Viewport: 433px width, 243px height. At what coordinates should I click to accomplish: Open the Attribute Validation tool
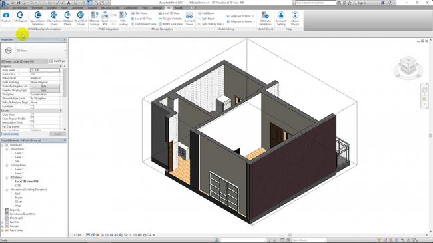pyautogui.click(x=265, y=19)
